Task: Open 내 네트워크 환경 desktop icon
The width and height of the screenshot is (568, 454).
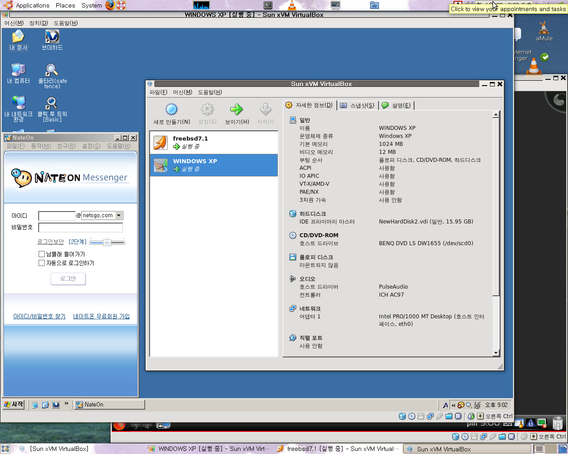Action: (19, 109)
